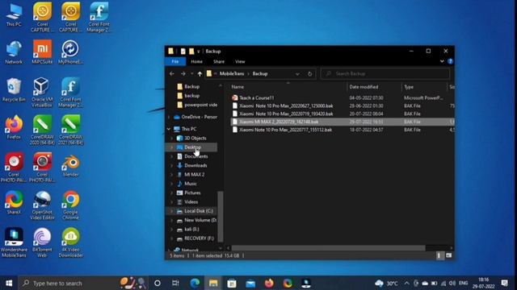Open the notification center icon

(x=504, y=283)
